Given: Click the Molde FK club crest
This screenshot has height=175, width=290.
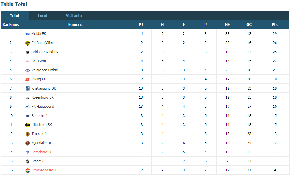Looking at the screenshot, I should coord(28,34).
